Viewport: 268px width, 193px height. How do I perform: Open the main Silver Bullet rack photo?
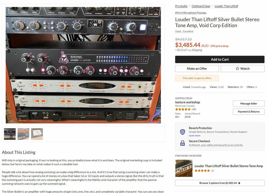(83, 65)
